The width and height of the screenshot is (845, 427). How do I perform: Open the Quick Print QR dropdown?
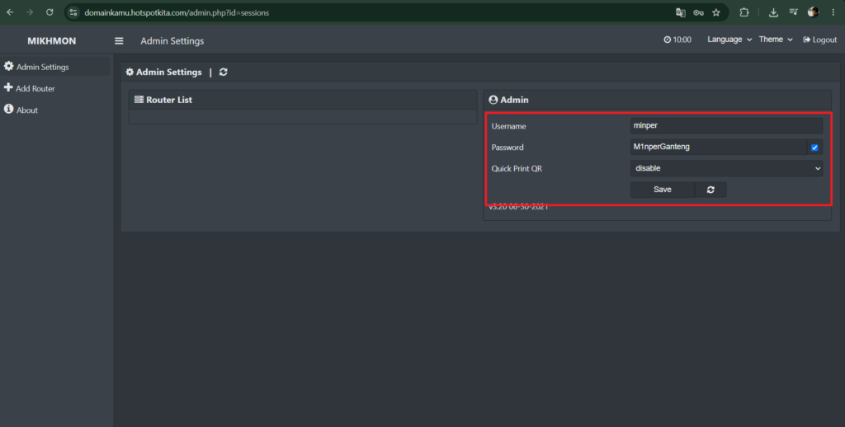click(726, 168)
